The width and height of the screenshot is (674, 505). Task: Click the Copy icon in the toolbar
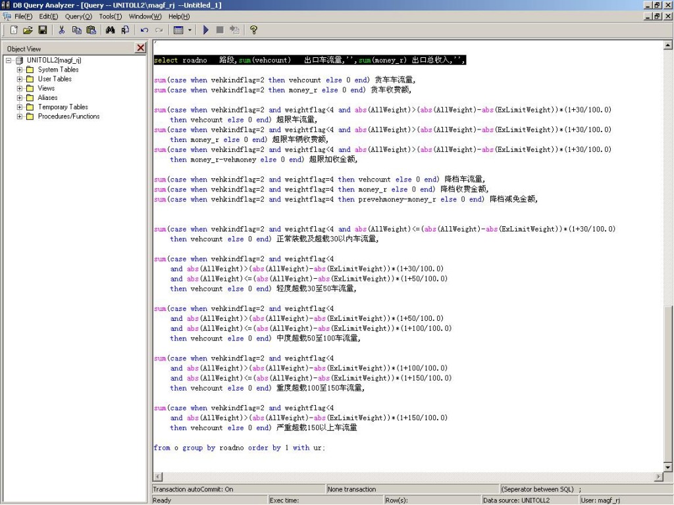pos(76,30)
